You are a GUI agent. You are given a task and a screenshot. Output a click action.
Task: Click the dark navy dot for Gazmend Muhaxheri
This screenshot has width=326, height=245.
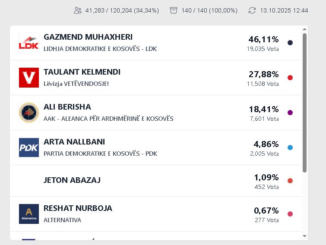coord(290,43)
